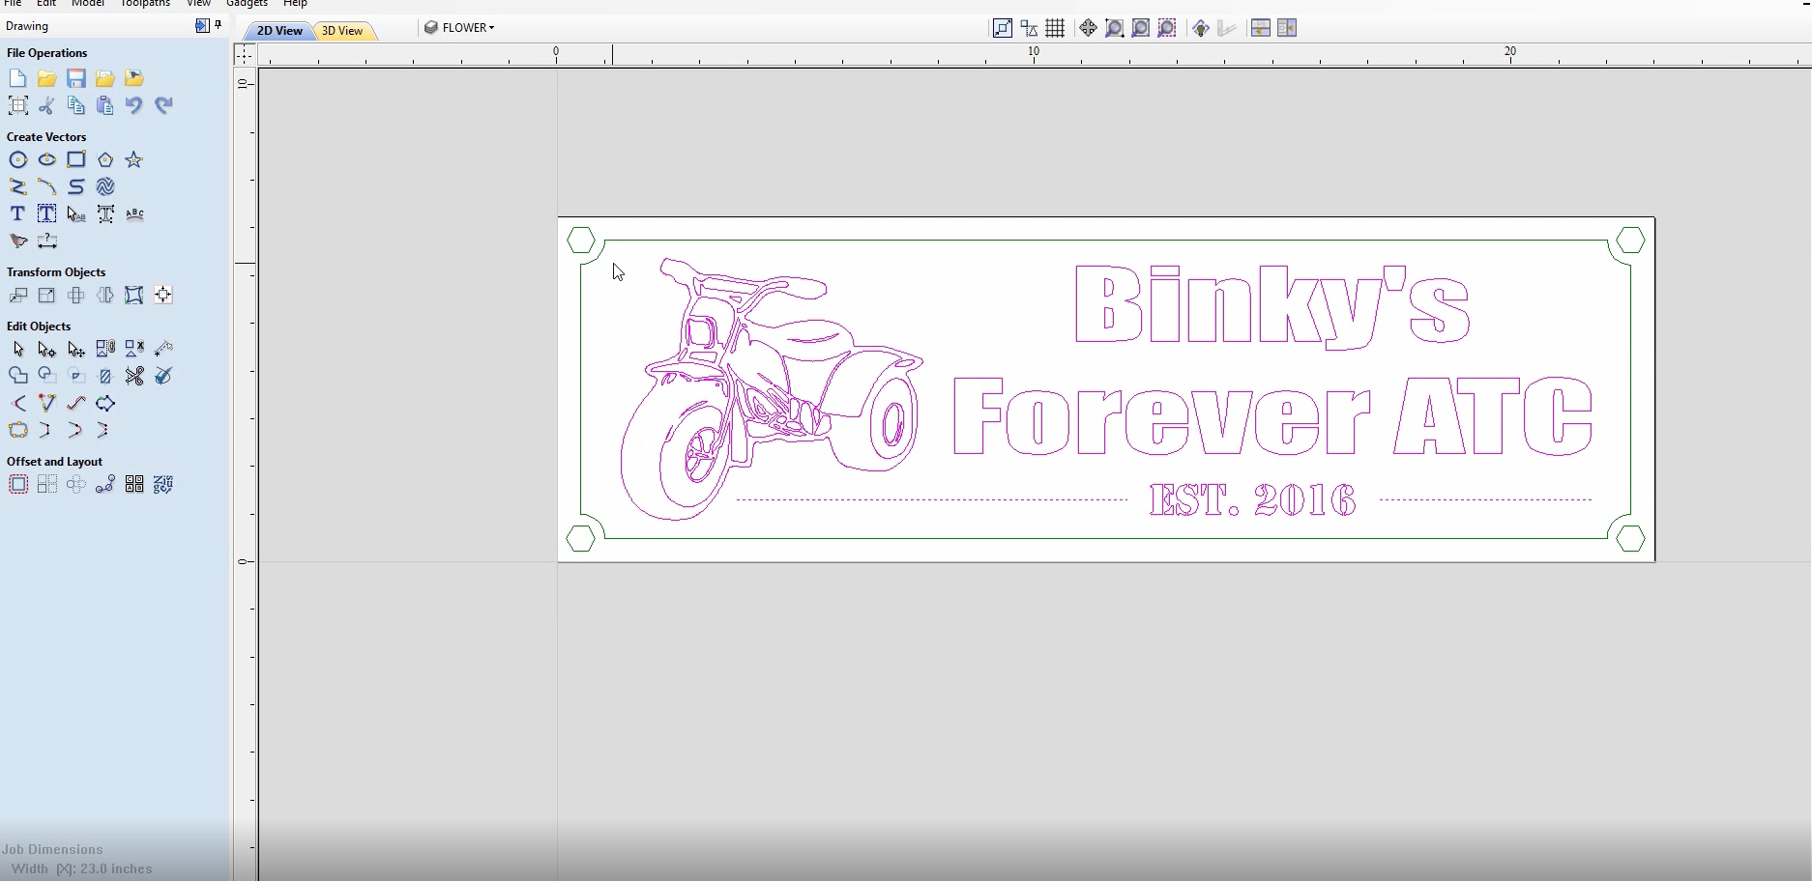Toggle the Drawing panel auto-hide pin
1812x881 pixels.
pyautogui.click(x=219, y=25)
